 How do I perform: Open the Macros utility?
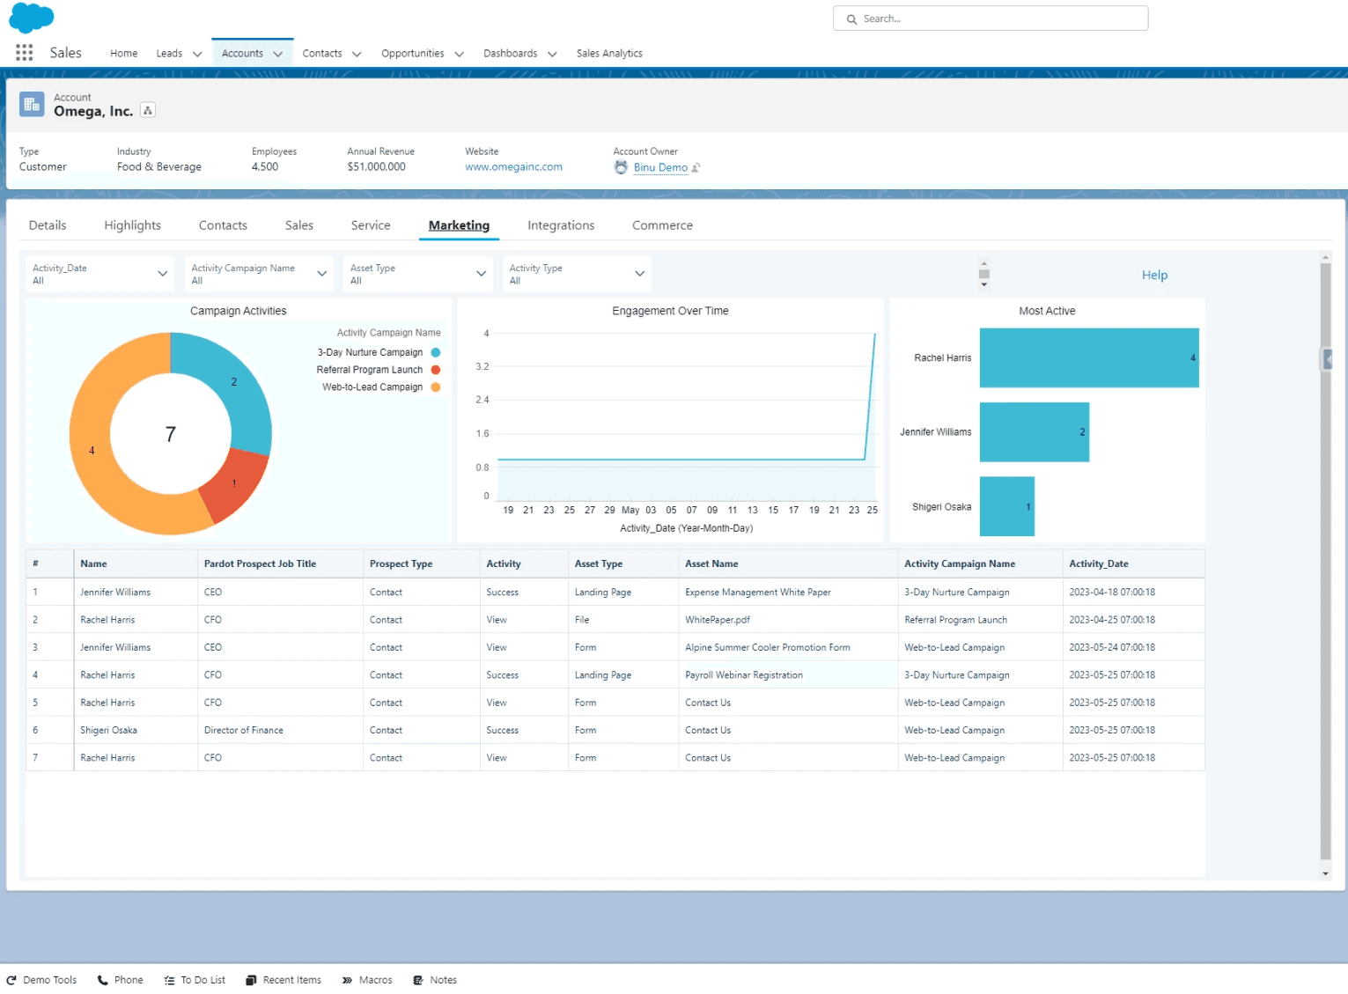coord(367,980)
